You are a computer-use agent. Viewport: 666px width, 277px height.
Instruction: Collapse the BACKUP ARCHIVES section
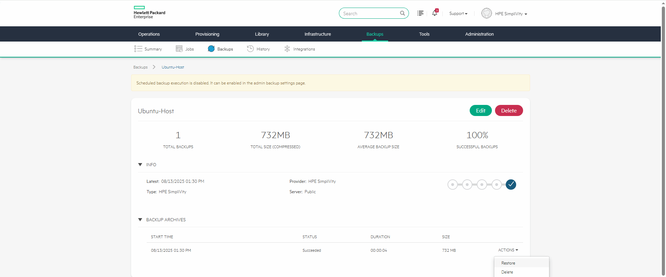click(140, 220)
